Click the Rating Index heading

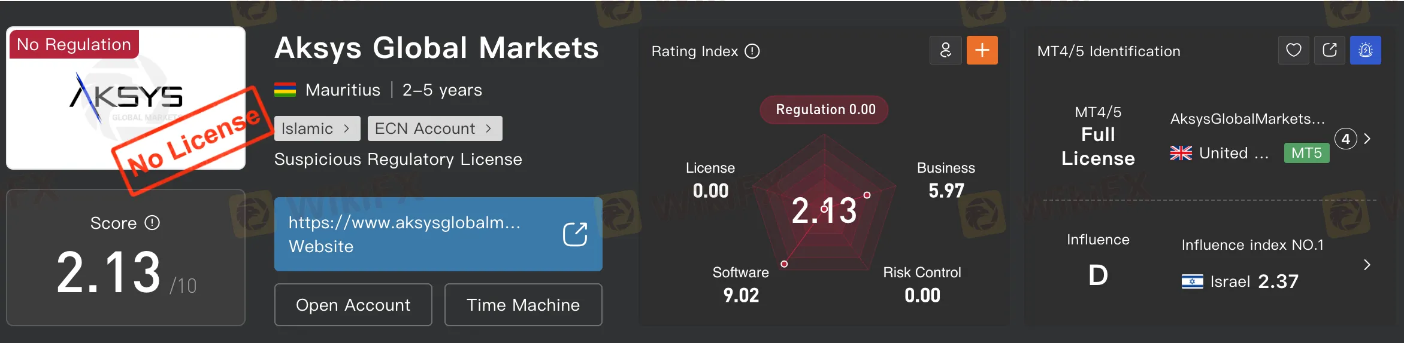pos(695,51)
